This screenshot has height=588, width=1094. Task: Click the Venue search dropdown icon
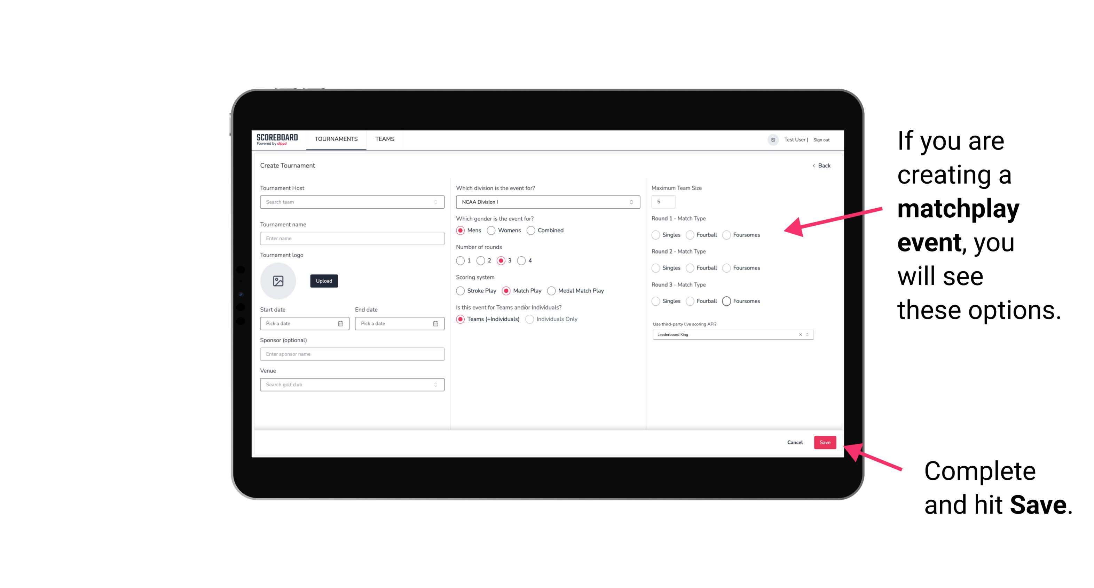pyautogui.click(x=435, y=385)
